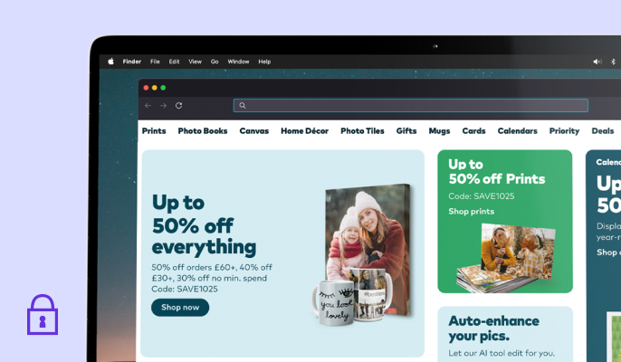Focus the browser address bar field
The height and width of the screenshot is (362, 621).
tap(411, 106)
